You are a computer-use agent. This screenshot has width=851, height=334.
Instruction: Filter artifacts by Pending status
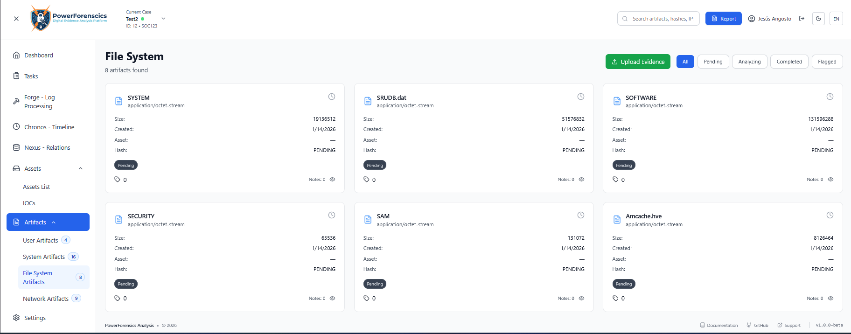point(712,62)
